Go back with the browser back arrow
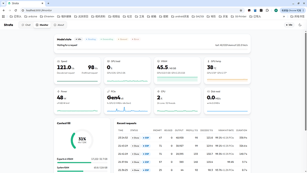Viewport: 307px width, 173px height. (4, 10)
